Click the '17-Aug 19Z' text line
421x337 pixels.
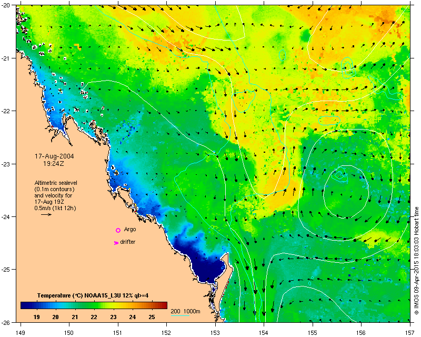[49, 202]
